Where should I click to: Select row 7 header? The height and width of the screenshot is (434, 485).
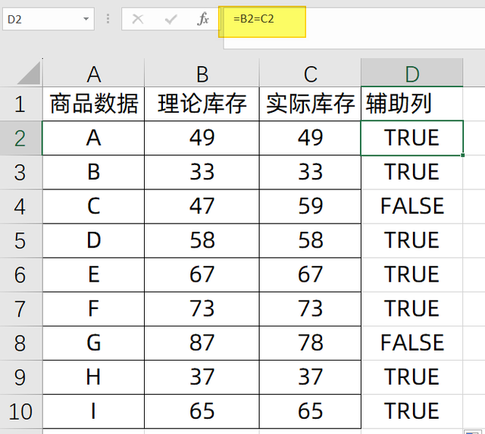coord(20,309)
